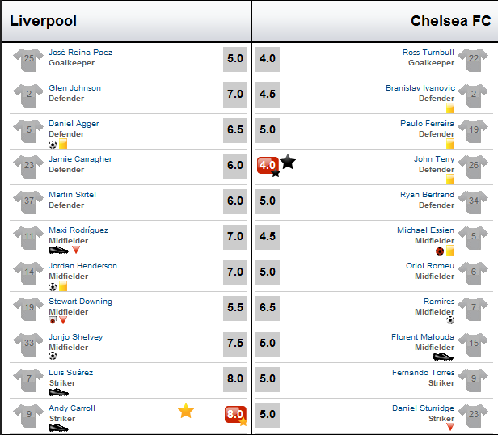Open Ross Turnbull's player profile link

428,52
